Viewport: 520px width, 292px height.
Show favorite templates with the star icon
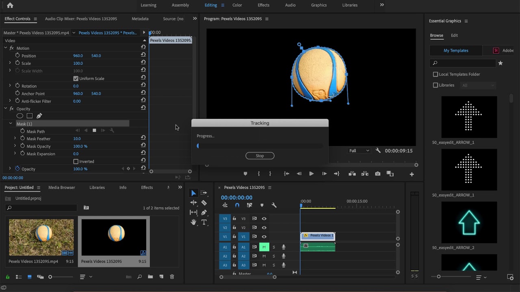(x=500, y=63)
